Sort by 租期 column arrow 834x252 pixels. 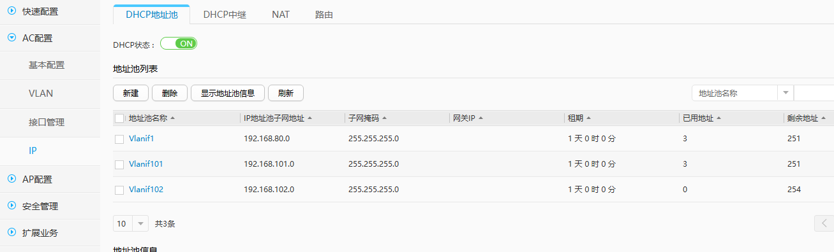pos(588,118)
